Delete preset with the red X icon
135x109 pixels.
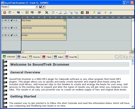(x=44, y=7)
